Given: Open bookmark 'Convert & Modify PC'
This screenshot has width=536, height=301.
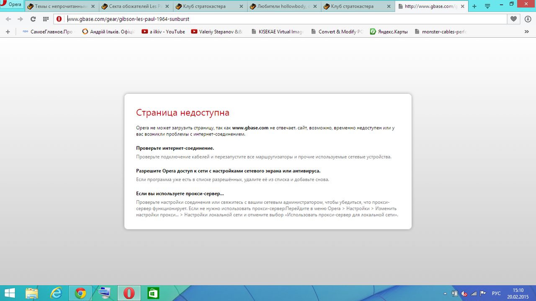Looking at the screenshot, I should (x=337, y=31).
